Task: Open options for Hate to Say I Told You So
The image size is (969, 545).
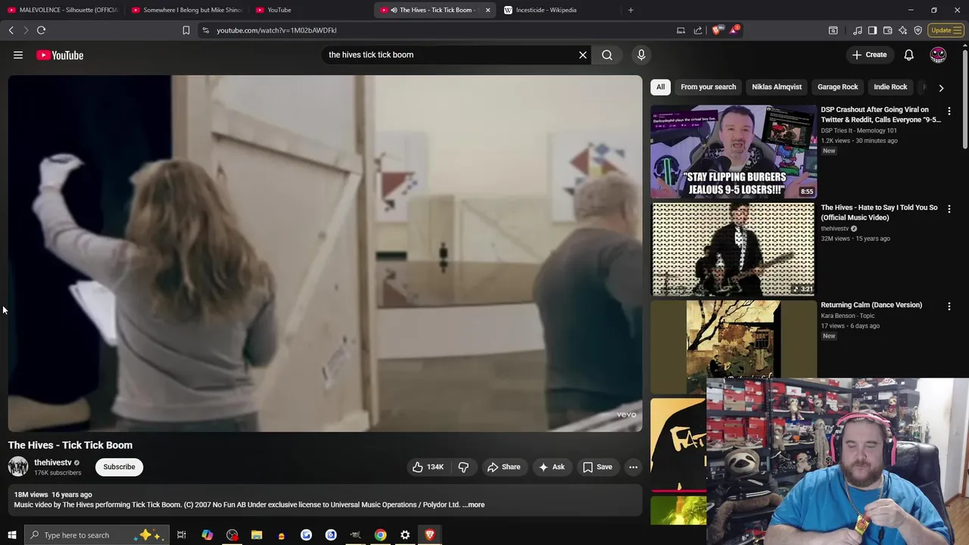Action: 949,209
